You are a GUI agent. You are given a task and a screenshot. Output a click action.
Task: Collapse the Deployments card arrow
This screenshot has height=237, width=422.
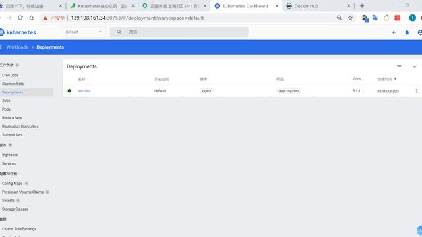coord(415,66)
